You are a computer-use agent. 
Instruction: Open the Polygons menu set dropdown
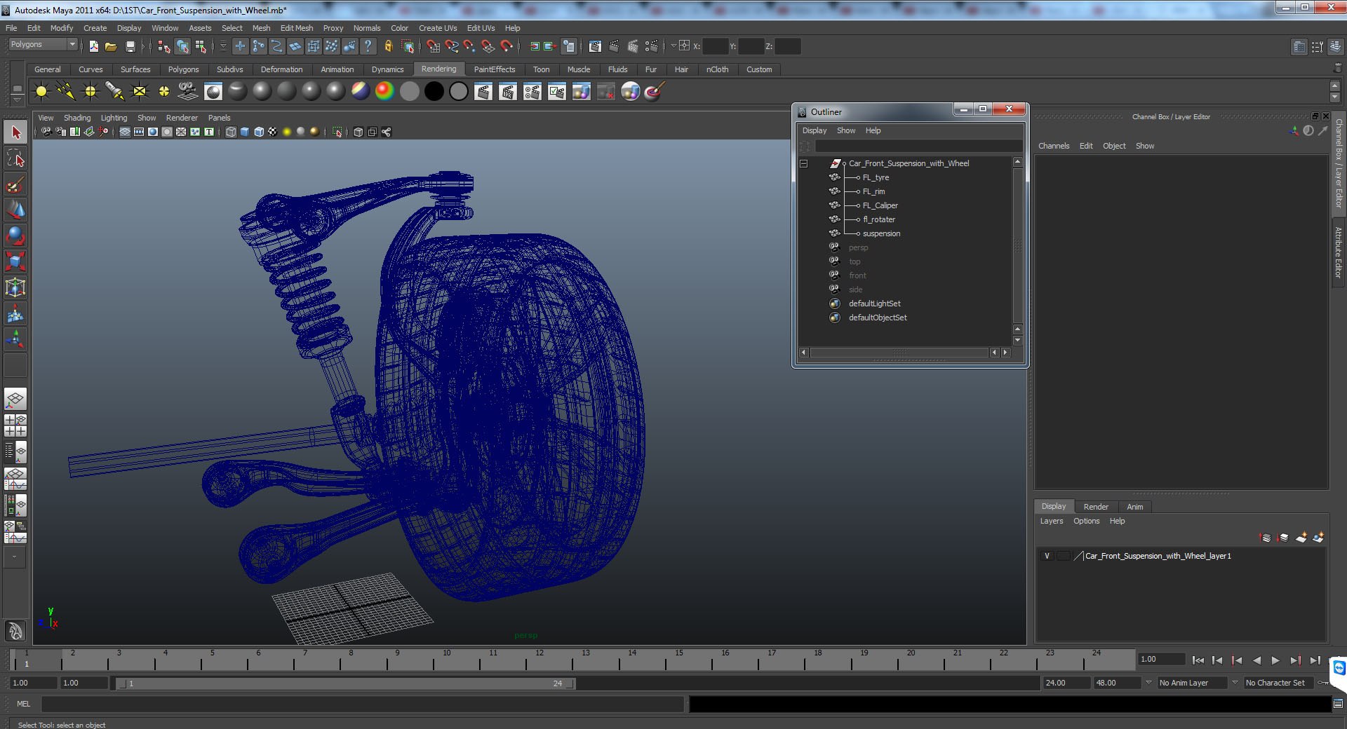[x=43, y=44]
